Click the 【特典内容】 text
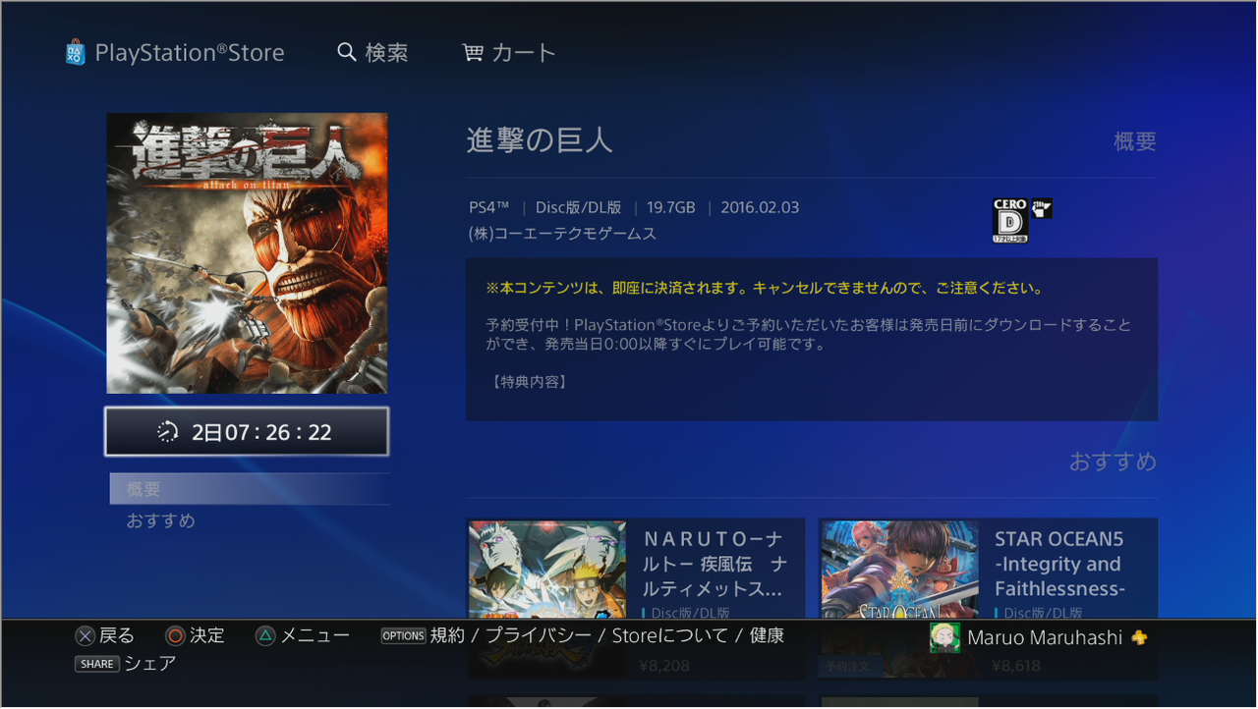 point(528,381)
